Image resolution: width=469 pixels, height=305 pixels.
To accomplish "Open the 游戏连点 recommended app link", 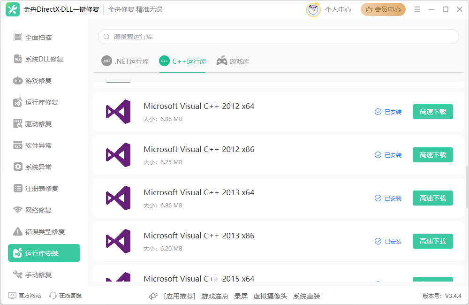I will (215, 296).
